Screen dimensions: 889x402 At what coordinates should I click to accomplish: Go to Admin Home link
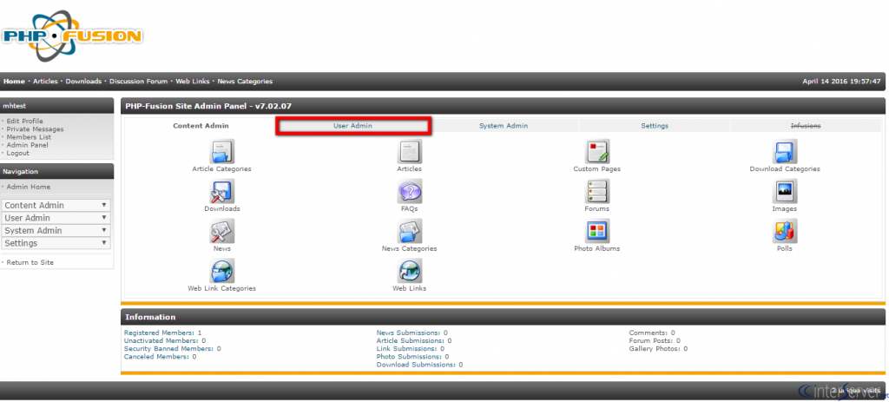29,187
